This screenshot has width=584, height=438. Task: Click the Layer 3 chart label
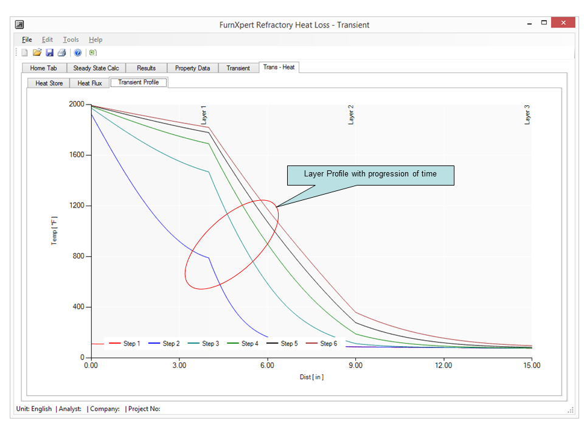527,115
